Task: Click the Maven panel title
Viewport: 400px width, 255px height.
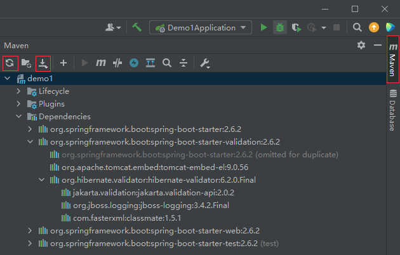Action: (16, 46)
